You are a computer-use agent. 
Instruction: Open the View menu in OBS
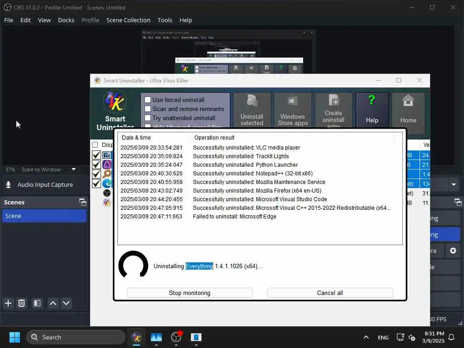point(44,20)
